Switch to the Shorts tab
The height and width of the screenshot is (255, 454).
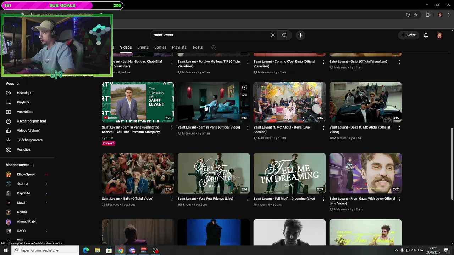click(x=143, y=47)
